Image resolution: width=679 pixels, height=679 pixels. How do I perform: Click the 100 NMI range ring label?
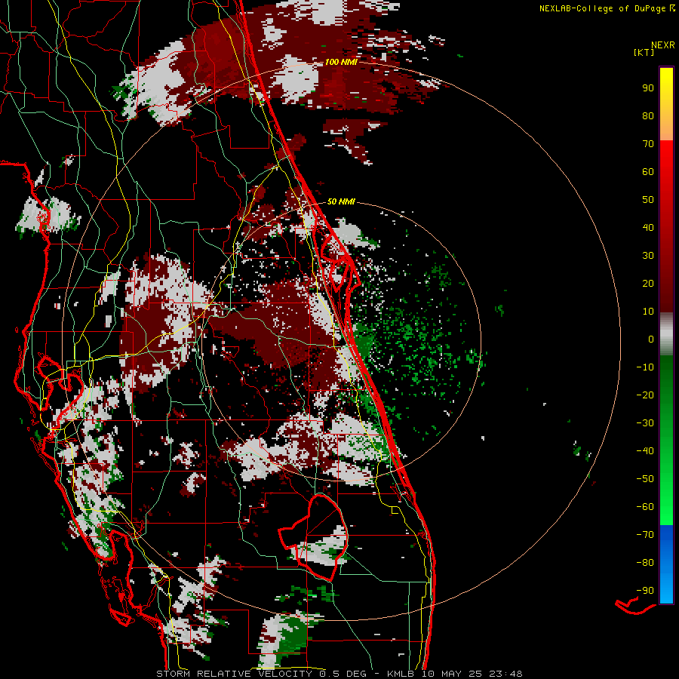pos(341,62)
